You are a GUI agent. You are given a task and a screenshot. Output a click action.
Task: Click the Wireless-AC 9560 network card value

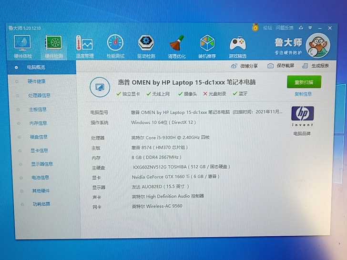[x=157, y=206]
